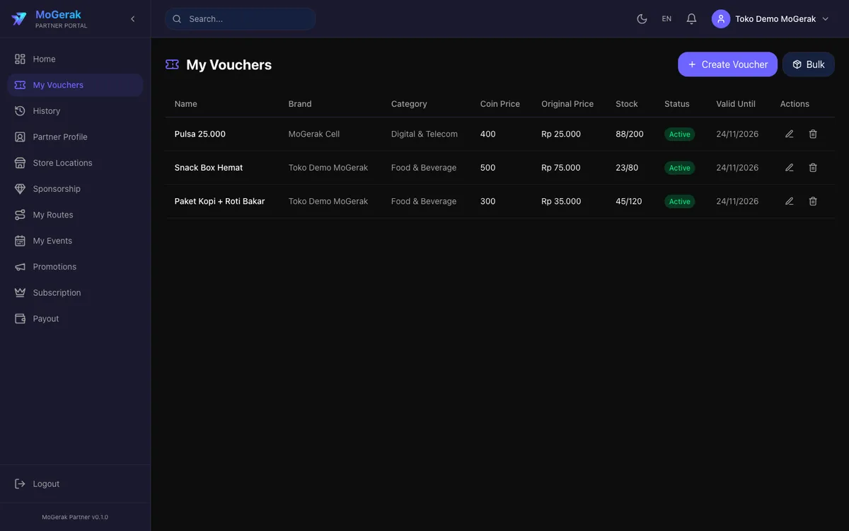Click the Paket Kopi + Roti Bakar name
This screenshot has height=531, width=849.
220,201
